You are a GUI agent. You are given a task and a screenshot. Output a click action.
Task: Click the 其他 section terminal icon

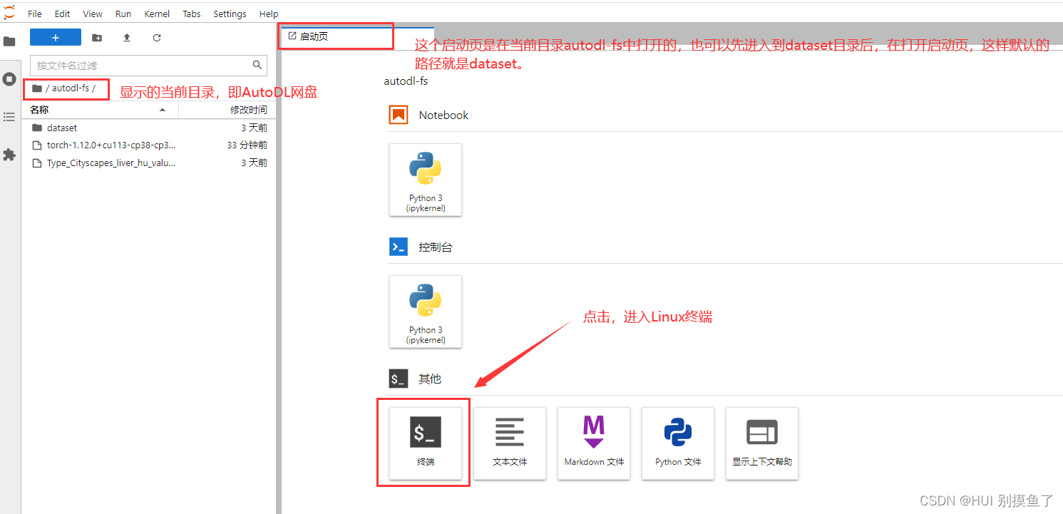399,379
